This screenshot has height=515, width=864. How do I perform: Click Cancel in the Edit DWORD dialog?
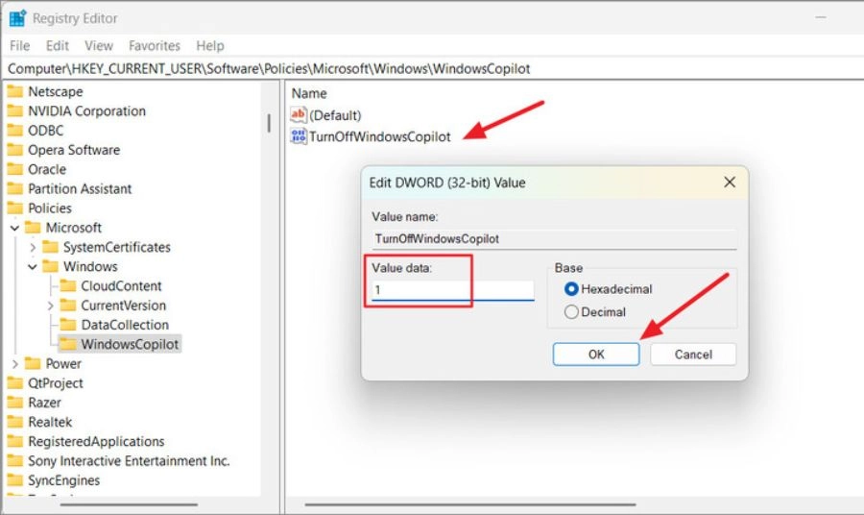coord(693,354)
